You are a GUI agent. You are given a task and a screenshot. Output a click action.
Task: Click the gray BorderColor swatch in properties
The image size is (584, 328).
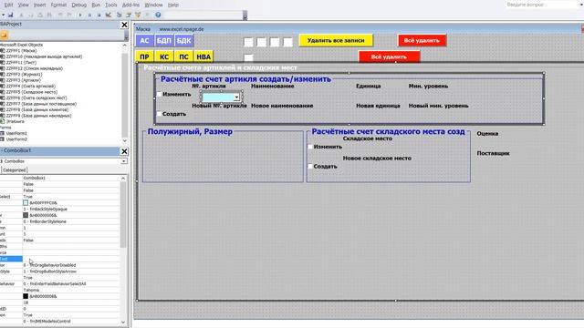click(26, 215)
